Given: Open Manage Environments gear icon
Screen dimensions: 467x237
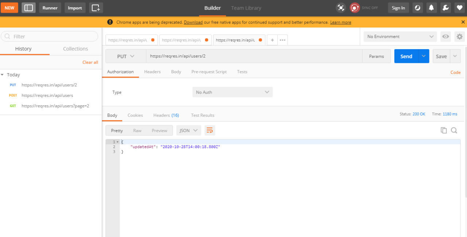Looking at the screenshot, I should pyautogui.click(x=459, y=36).
